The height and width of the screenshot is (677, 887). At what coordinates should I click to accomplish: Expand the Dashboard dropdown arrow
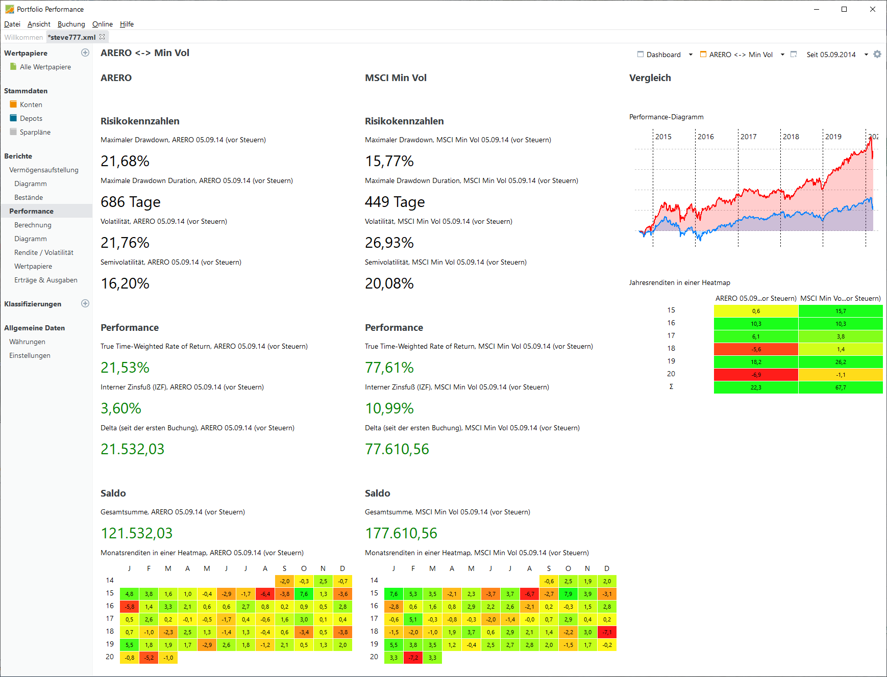(x=691, y=55)
